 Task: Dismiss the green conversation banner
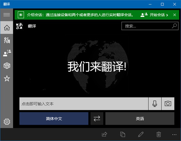(x=175, y=15)
